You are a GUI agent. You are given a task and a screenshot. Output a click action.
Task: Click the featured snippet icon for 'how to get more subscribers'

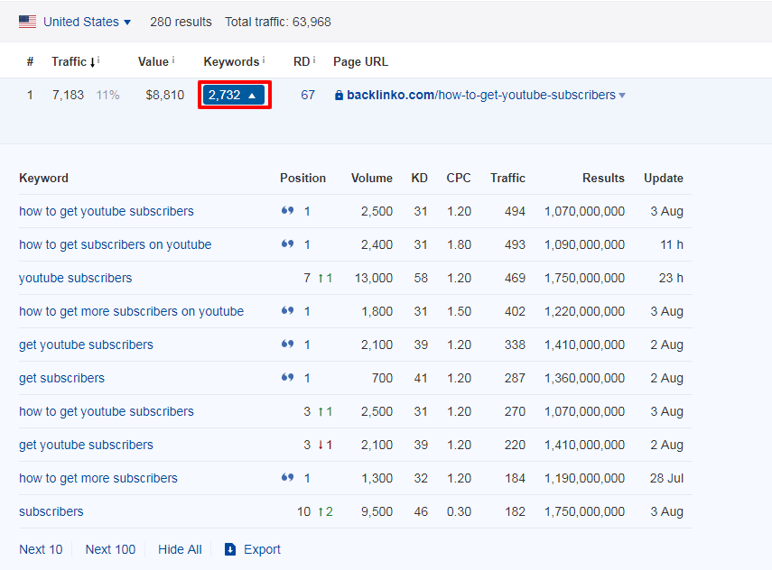point(287,477)
